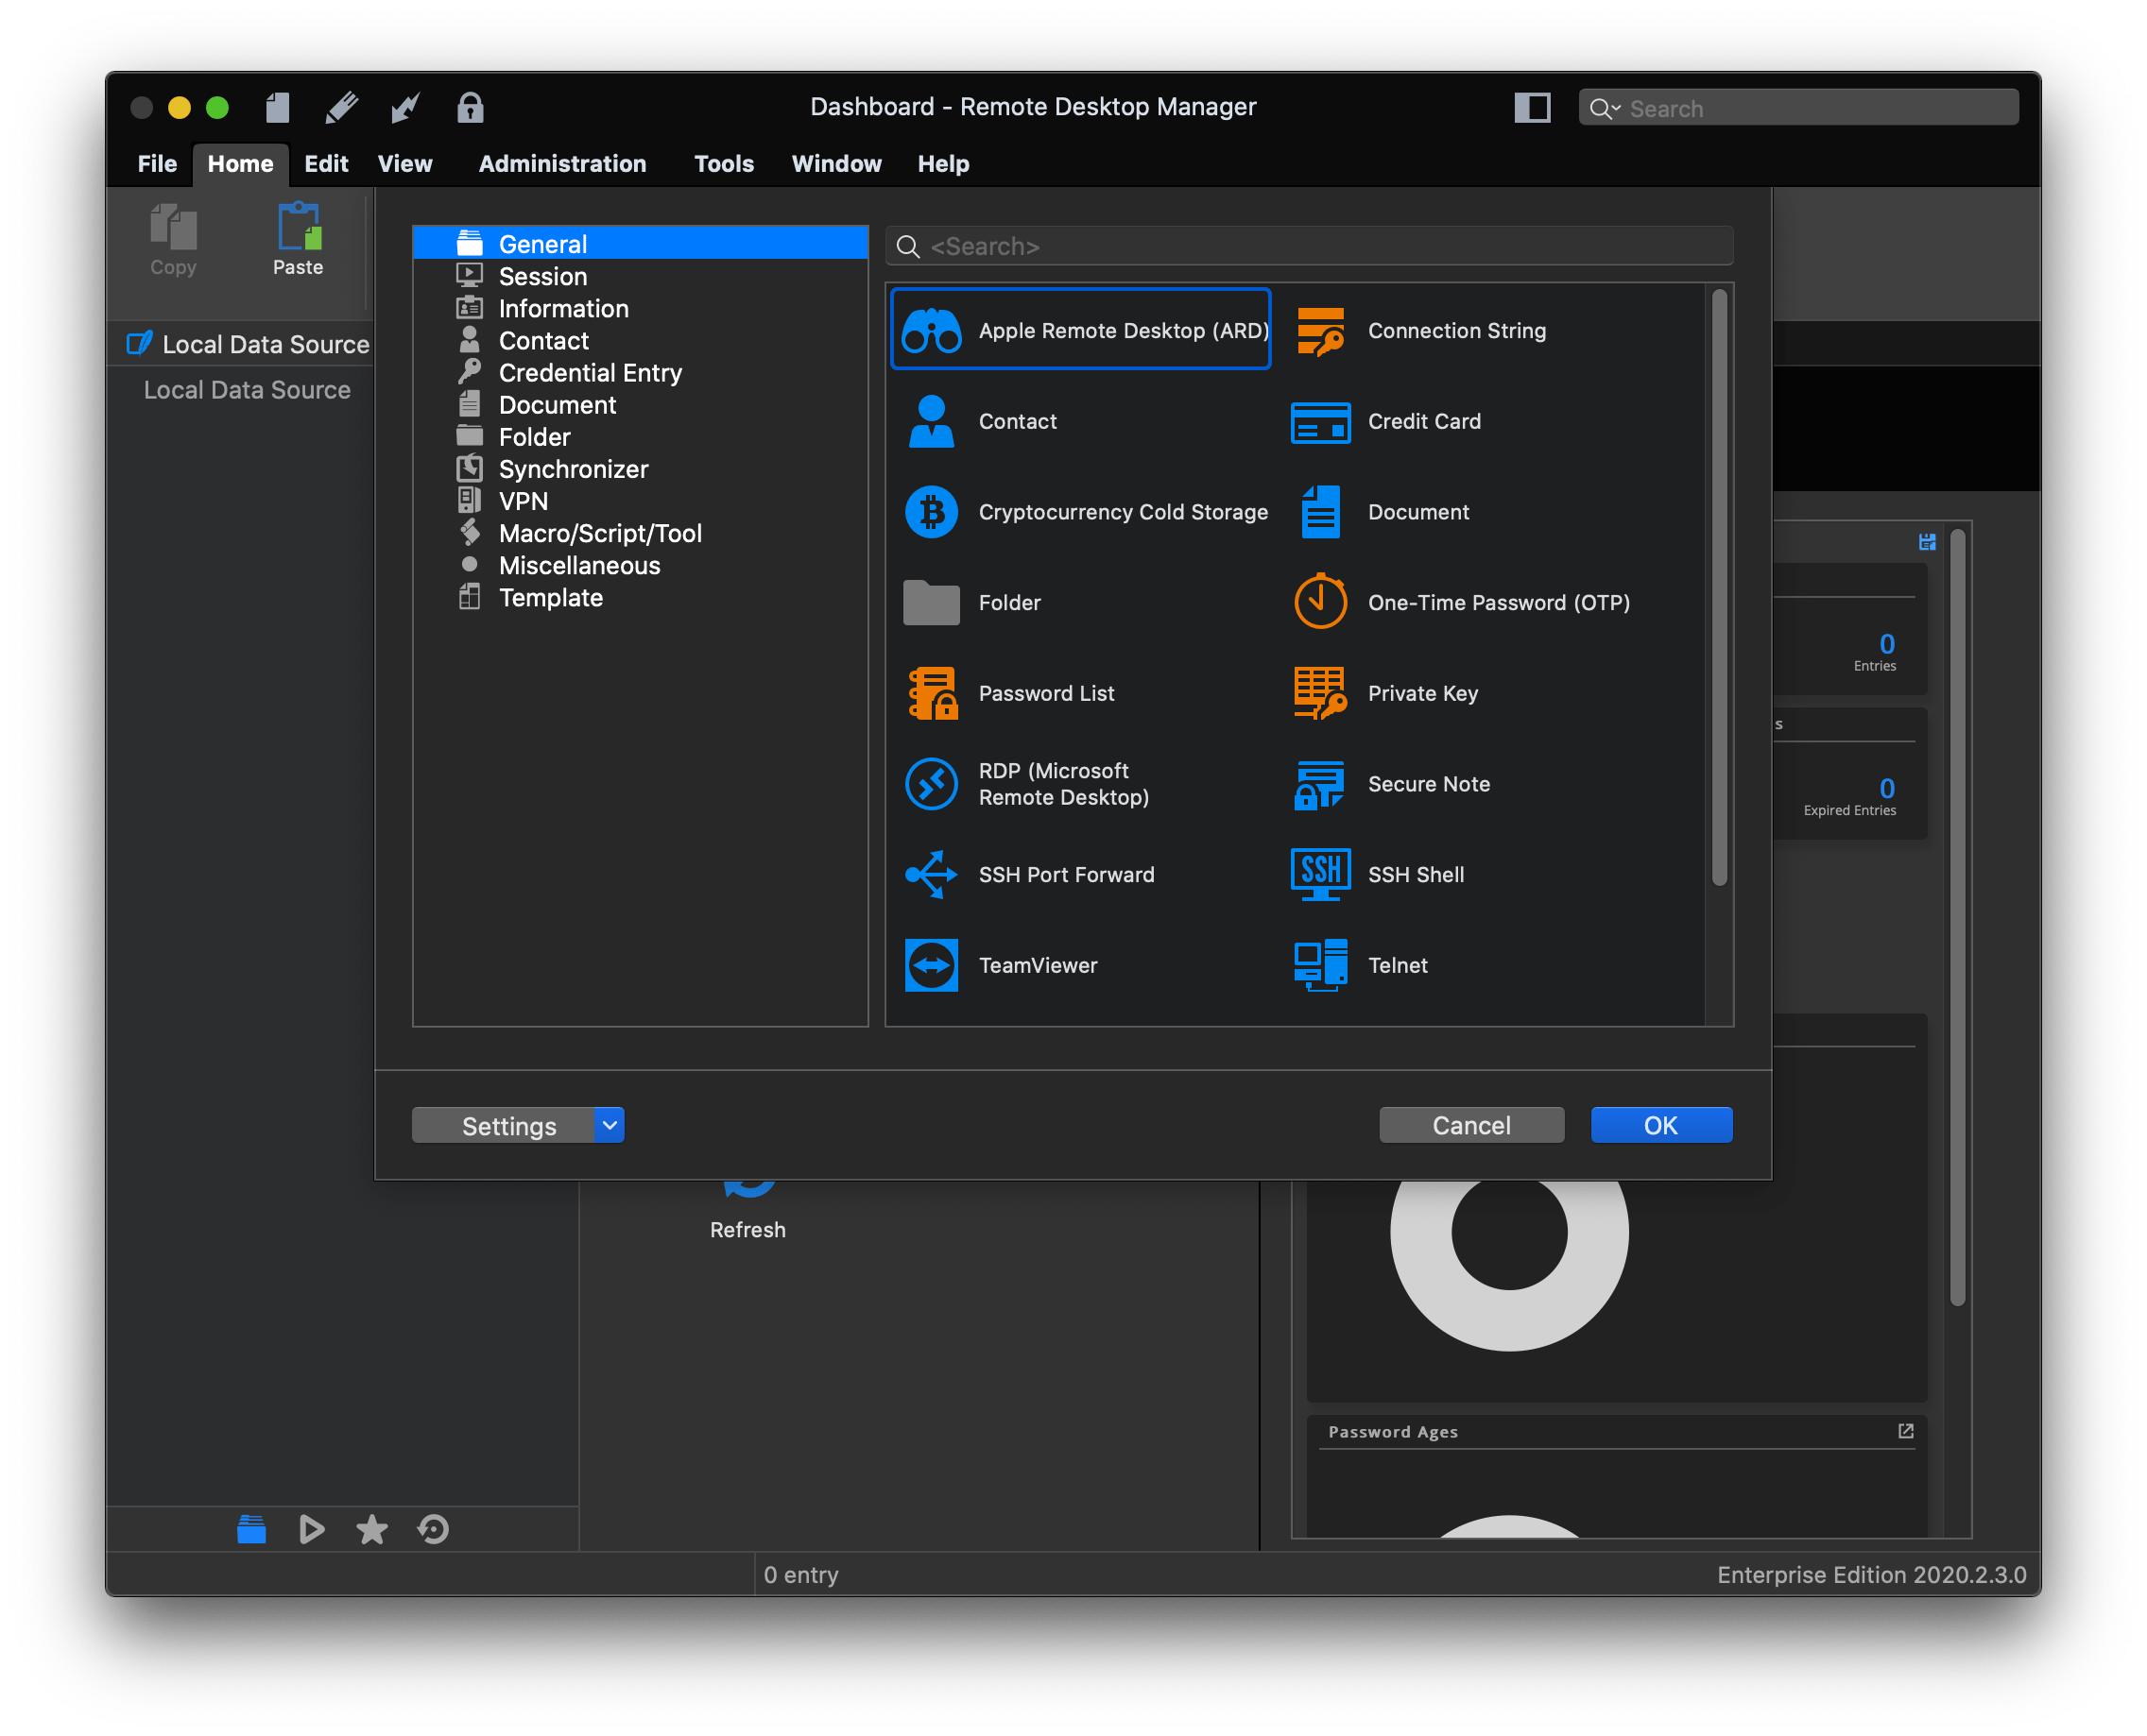Open recent entries history icon
The image size is (2147, 1736).
click(433, 1529)
